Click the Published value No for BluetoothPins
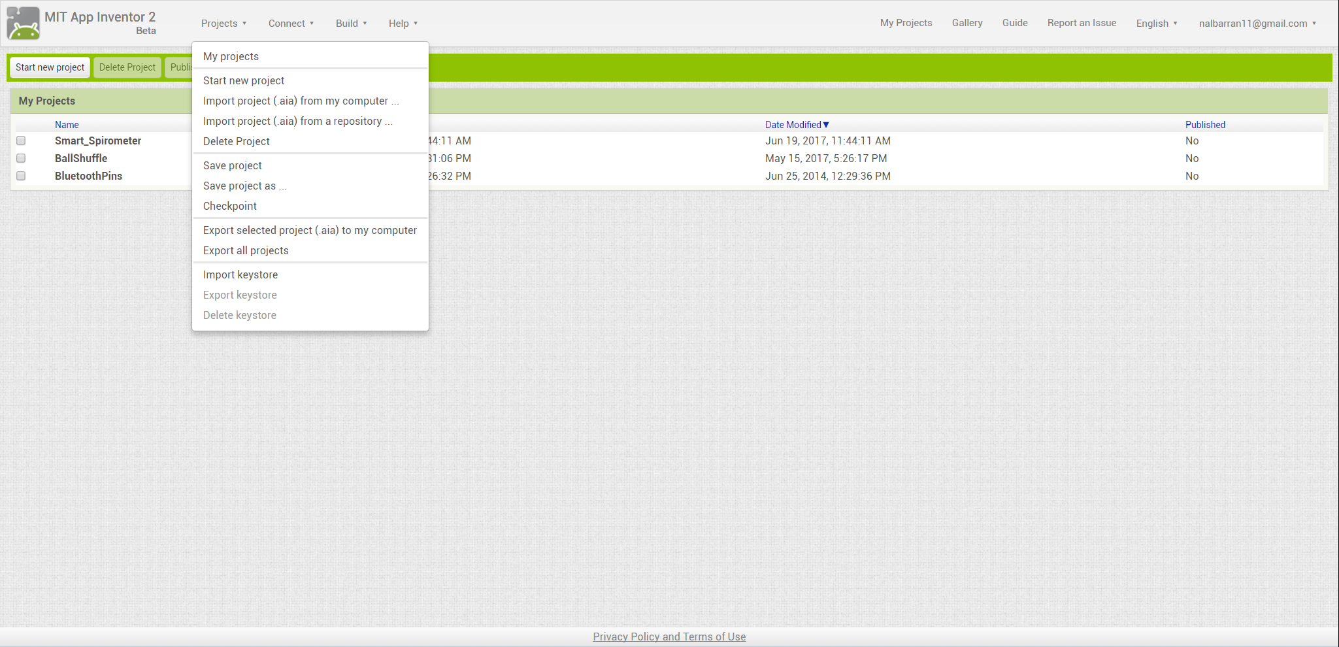Viewport: 1339px width, 647px height. [x=1192, y=176]
